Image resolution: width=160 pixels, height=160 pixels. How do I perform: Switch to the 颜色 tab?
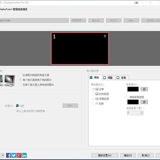tap(95, 77)
